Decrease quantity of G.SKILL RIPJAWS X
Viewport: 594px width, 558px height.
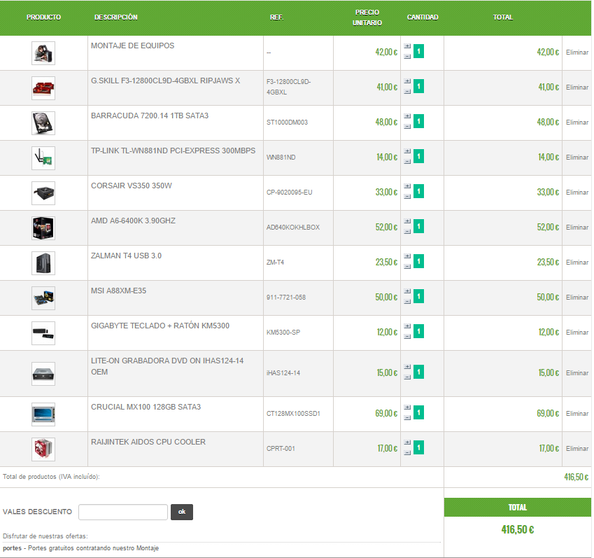407,91
